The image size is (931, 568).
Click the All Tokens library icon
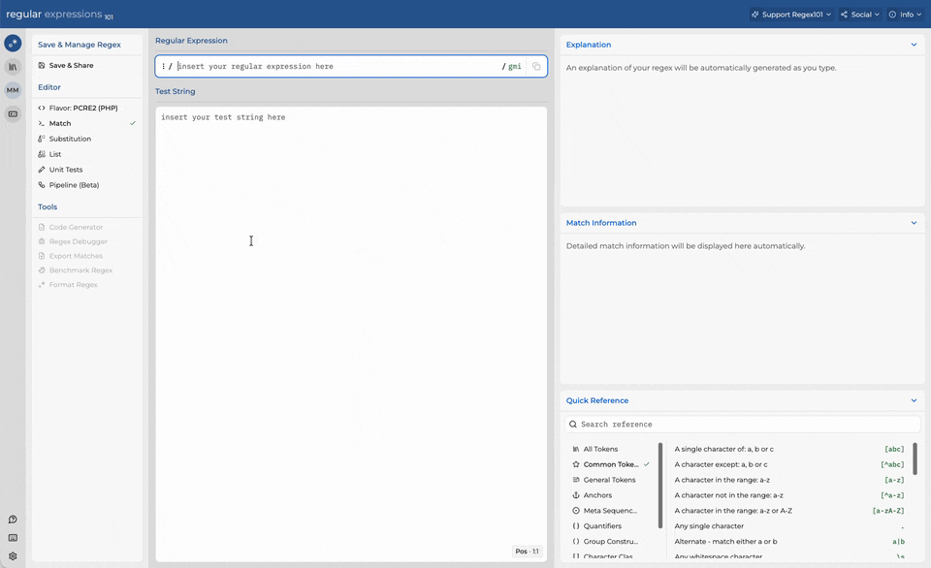click(x=576, y=449)
